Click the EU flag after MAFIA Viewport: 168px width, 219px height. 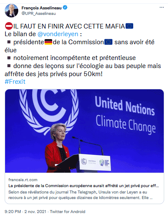pyautogui.click(x=129, y=26)
